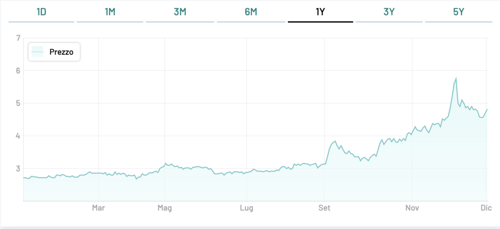Screen dimensions: 500x229
Task: Click the 5 value on y-axis
Action: coord(18,103)
